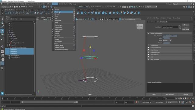Click the script editor icon at bottom right
This screenshot has width=195, height=110.
(x=193, y=106)
